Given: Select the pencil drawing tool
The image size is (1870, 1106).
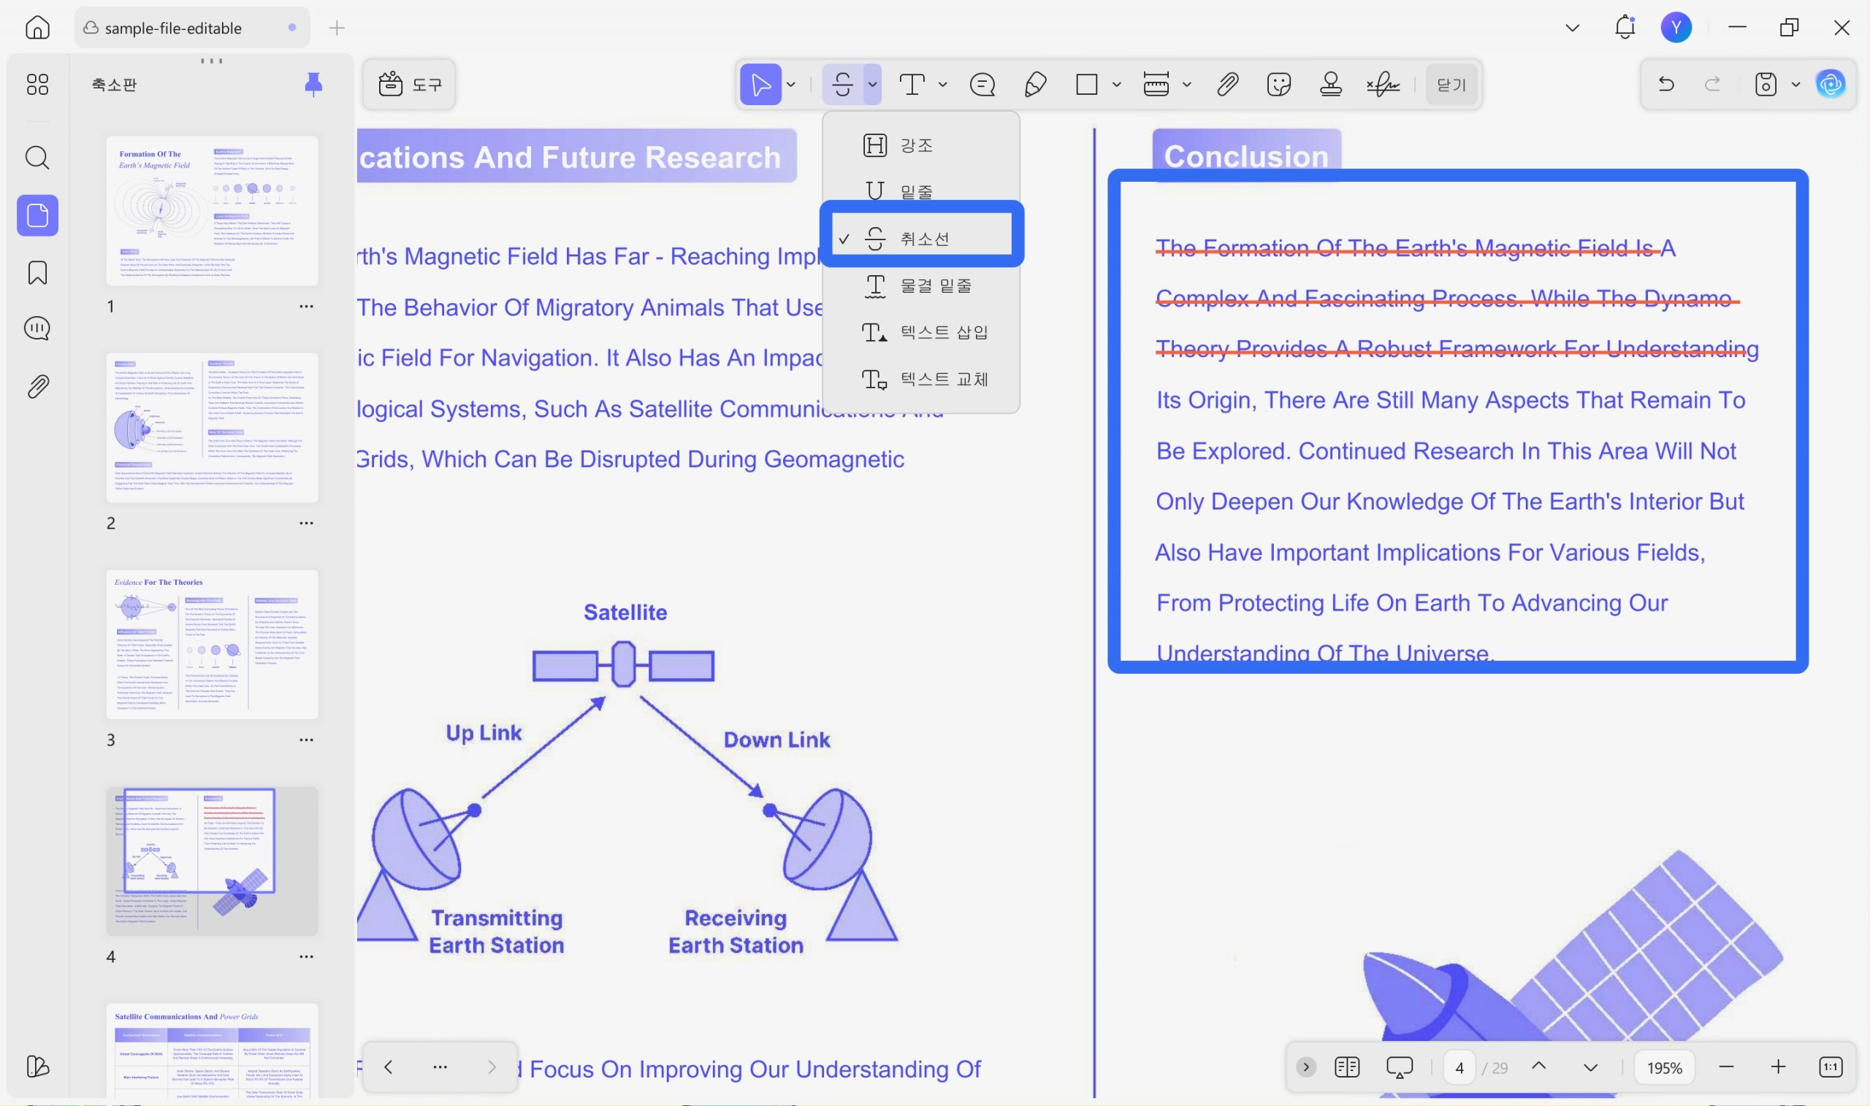Looking at the screenshot, I should (x=1035, y=84).
